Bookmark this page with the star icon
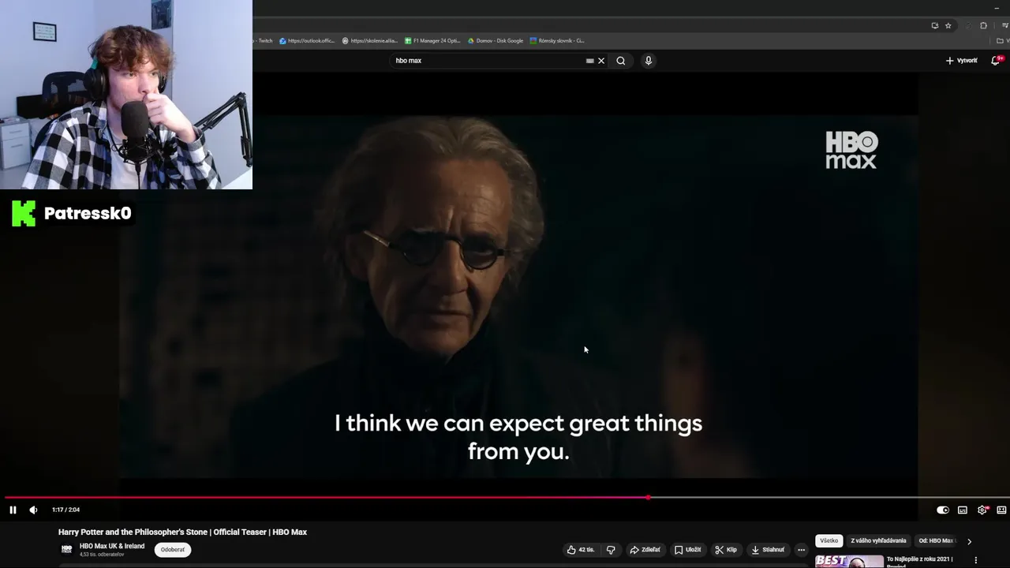Screen dimensions: 1010x568 [x=948, y=25]
